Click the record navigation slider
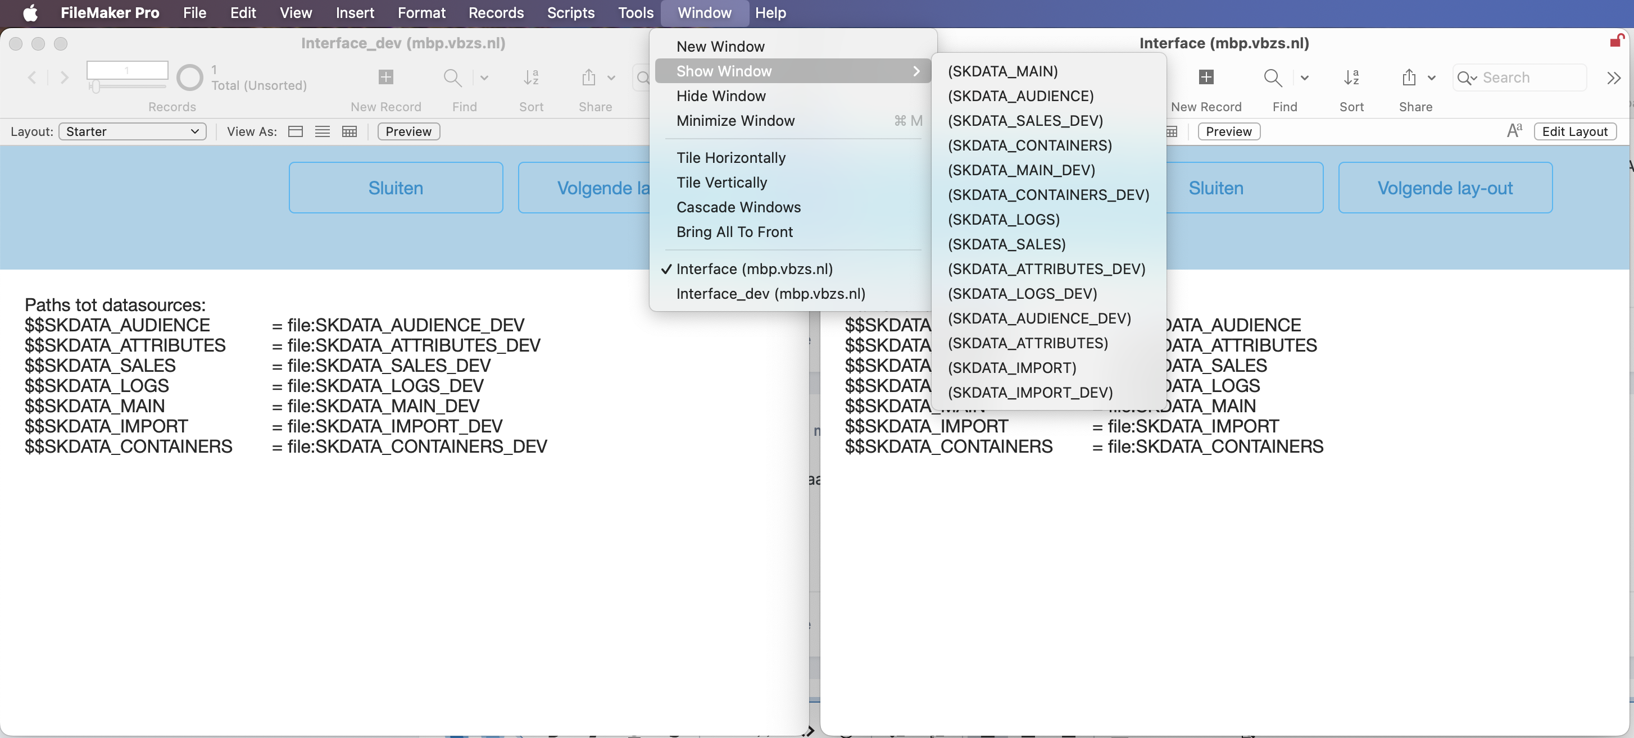1634x738 pixels. (x=127, y=85)
